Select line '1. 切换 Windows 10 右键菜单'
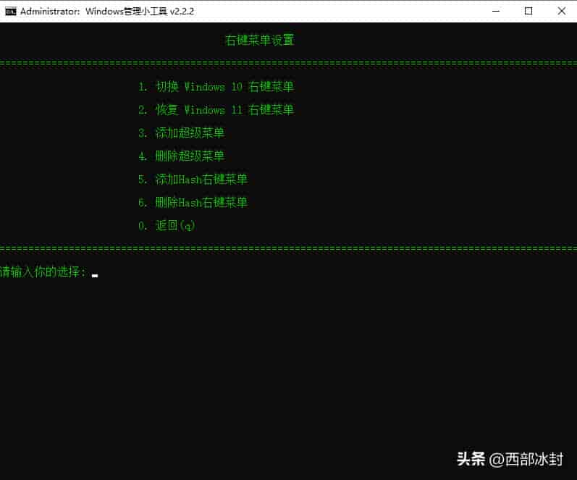Image resolution: width=577 pixels, height=480 pixels. click(216, 87)
